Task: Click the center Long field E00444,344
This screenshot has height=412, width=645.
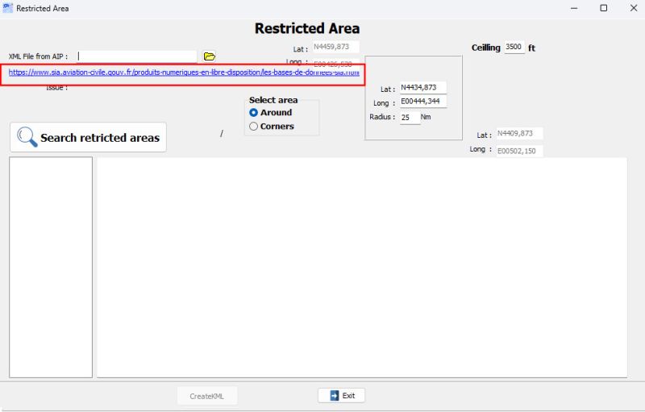Action: click(422, 102)
